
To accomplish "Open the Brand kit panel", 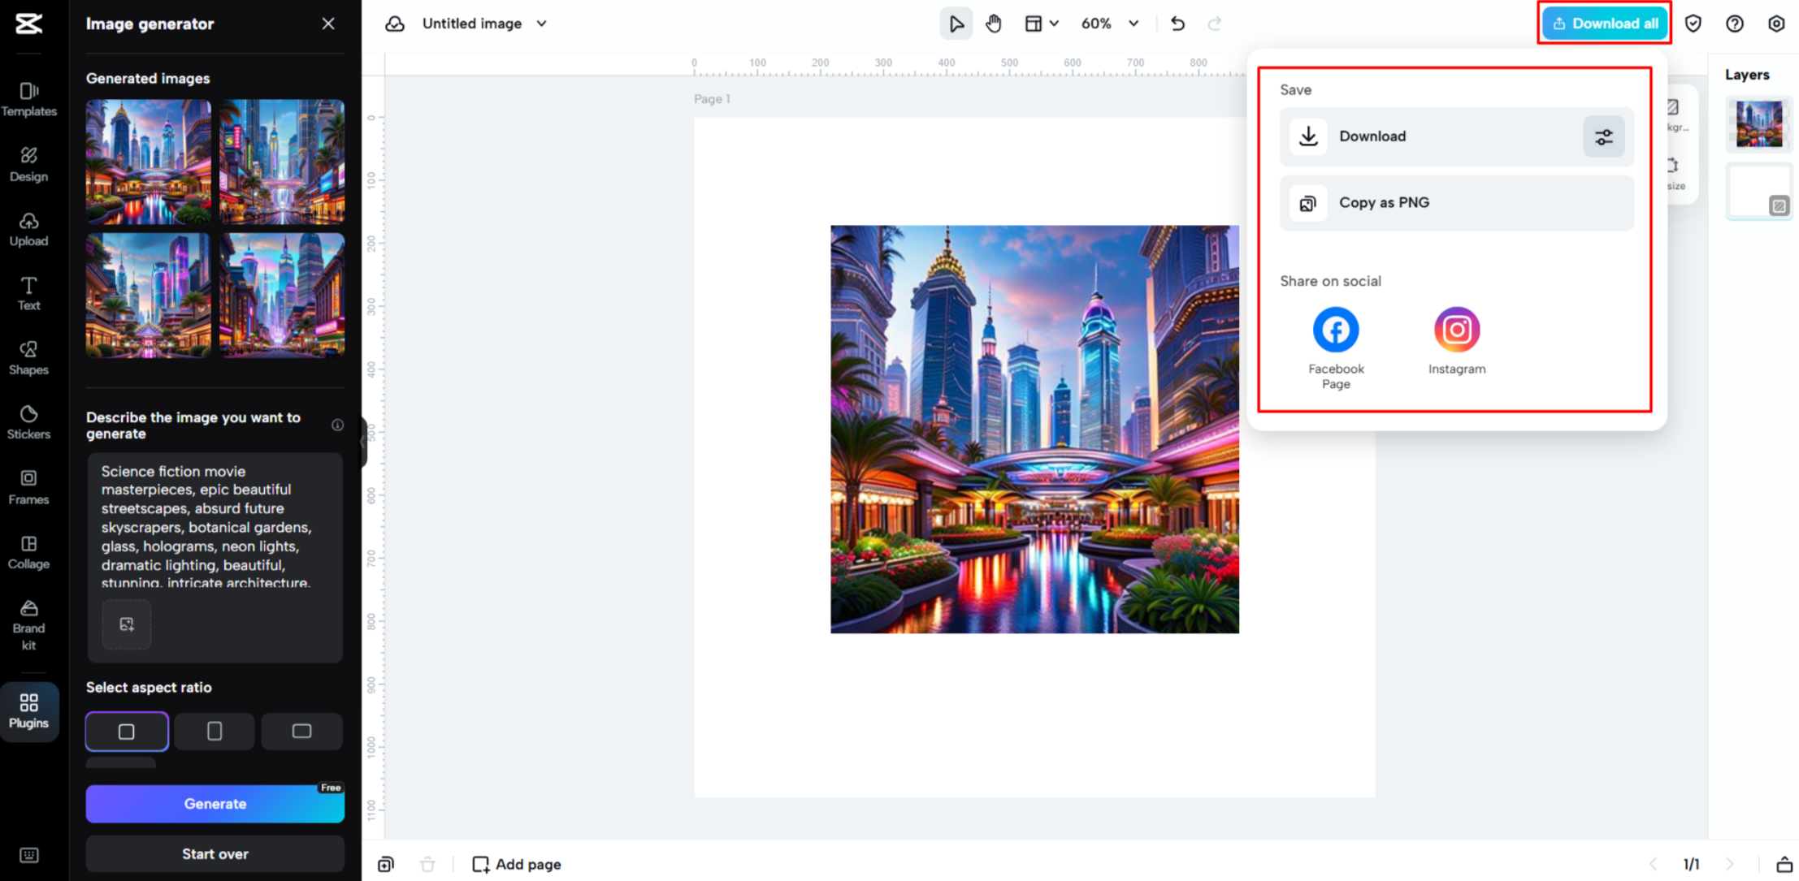I will pyautogui.click(x=29, y=624).
